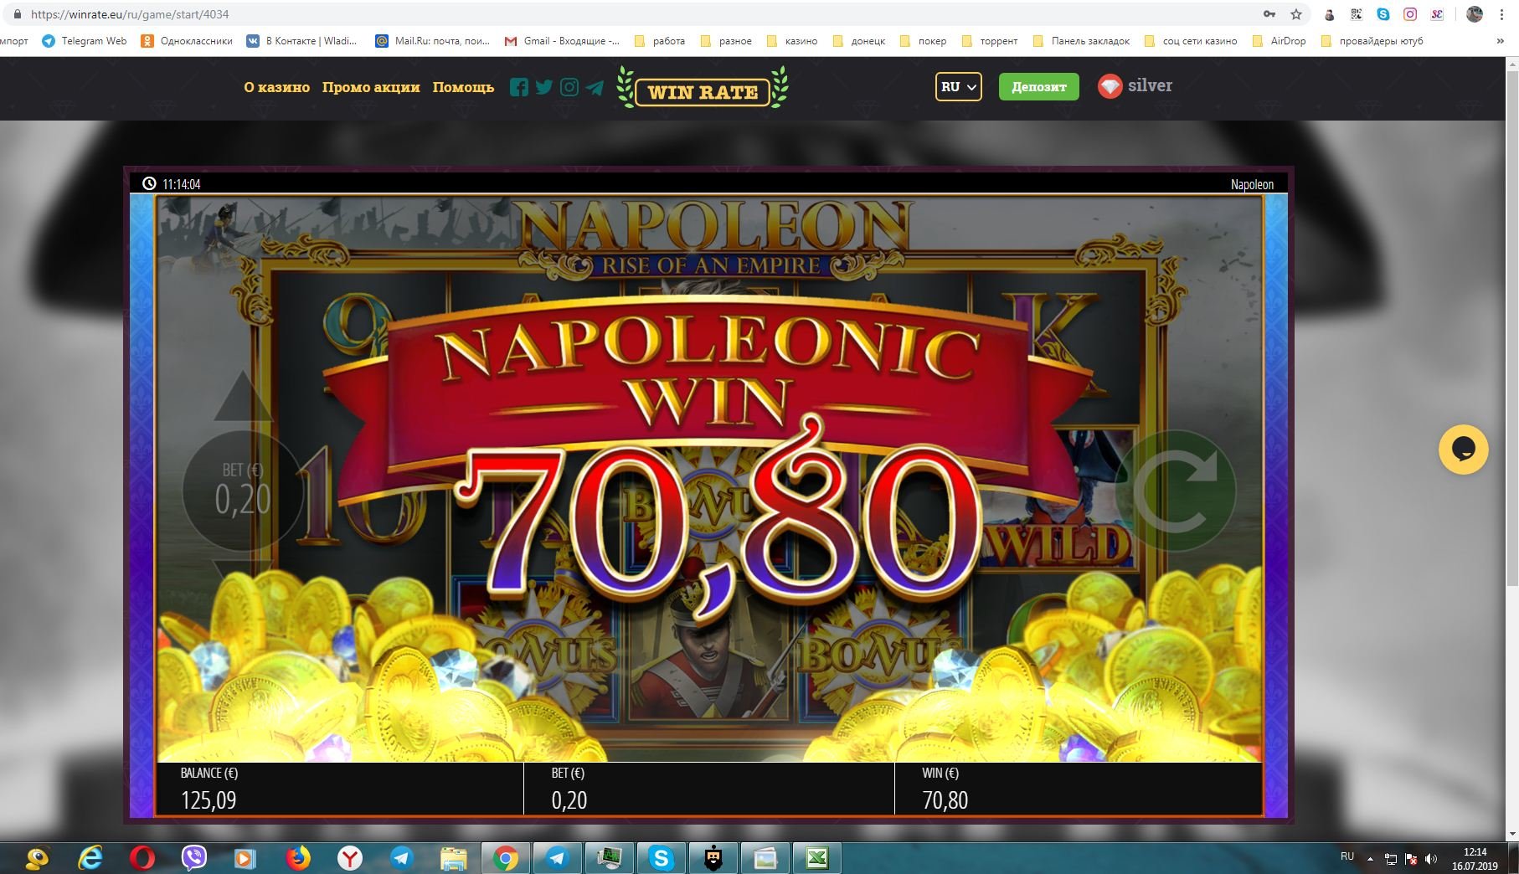Open the казино bookmarks folder

pos(792,40)
